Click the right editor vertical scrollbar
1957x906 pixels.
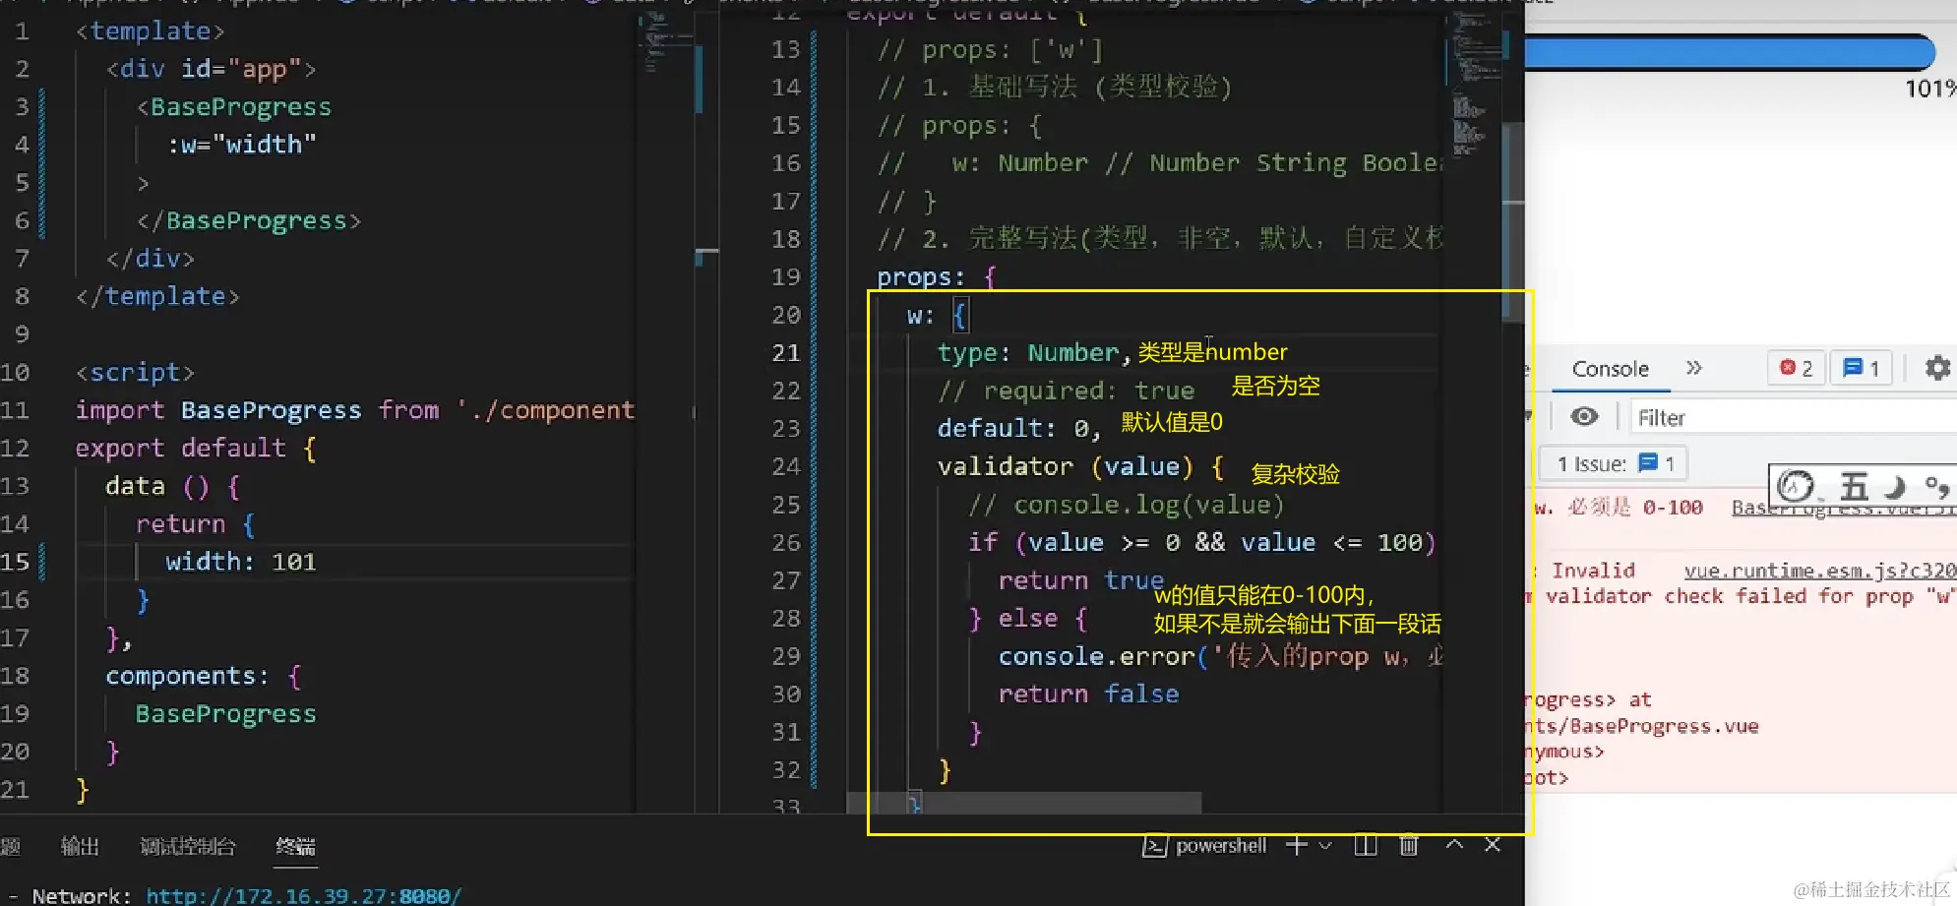tap(1513, 221)
